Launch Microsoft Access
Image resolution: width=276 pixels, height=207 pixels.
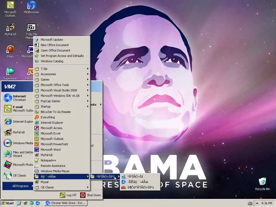(x=62, y=128)
